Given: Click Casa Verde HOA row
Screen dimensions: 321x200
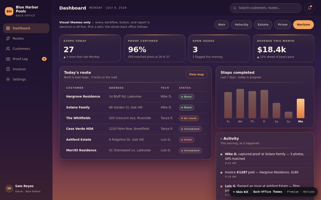Looking at the screenshot, I should coord(135,129).
